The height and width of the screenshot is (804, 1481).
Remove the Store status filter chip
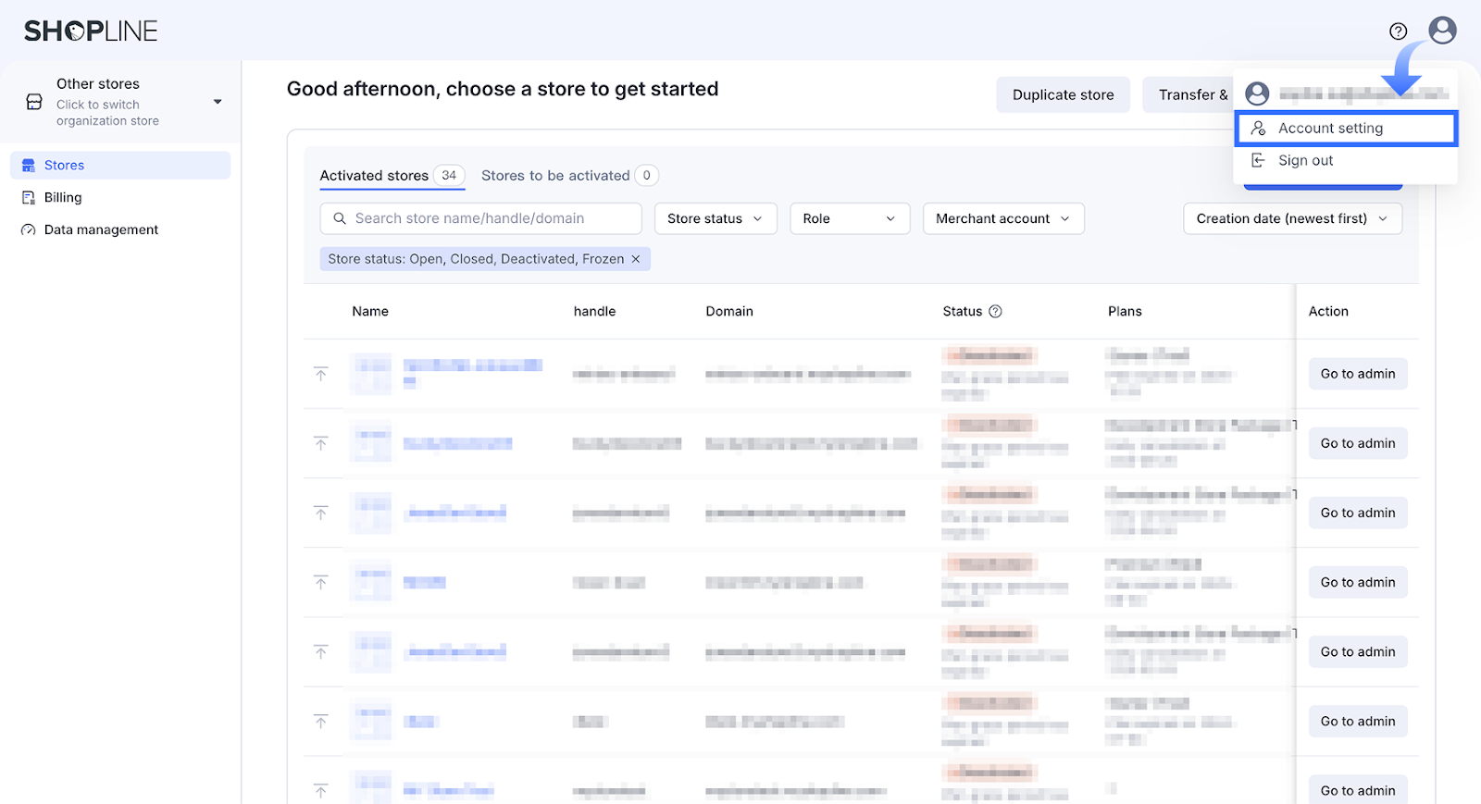636,259
